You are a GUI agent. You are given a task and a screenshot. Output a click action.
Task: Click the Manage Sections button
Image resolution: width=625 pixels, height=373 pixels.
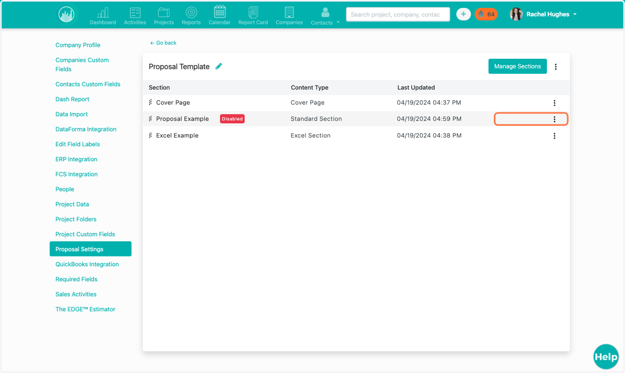coord(517,66)
